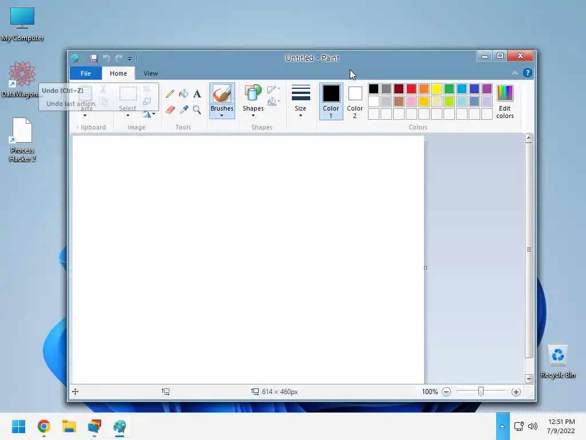Pick the pink color swatch
The width and height of the screenshot is (586, 440).
click(x=411, y=101)
